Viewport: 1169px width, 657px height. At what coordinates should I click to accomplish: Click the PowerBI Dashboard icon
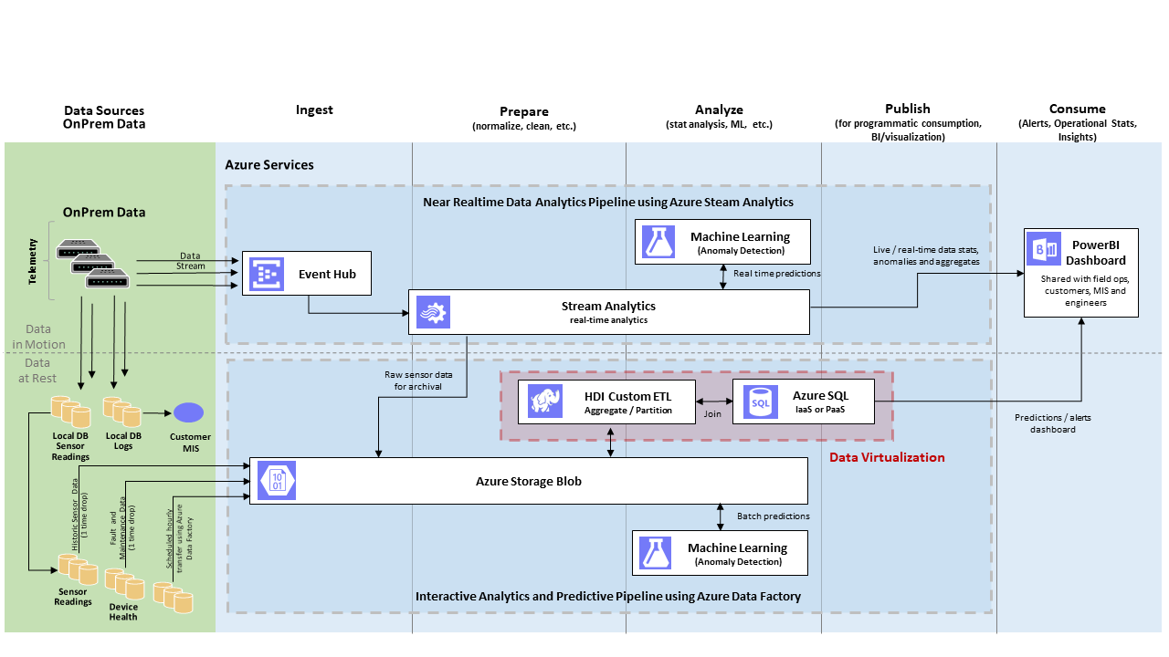point(1044,248)
